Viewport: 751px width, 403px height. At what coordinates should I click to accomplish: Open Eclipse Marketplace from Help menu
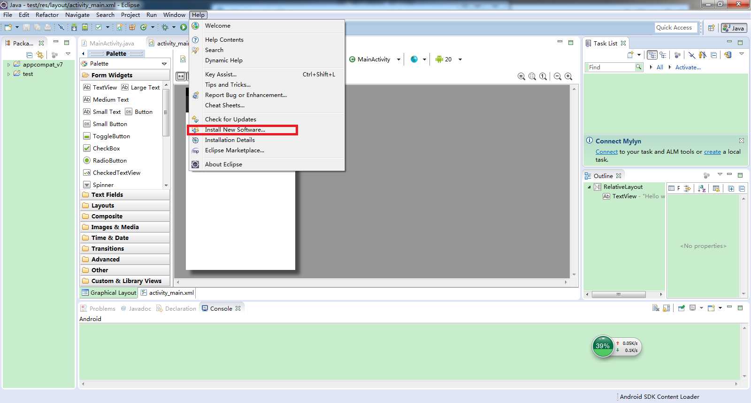(x=267, y=150)
